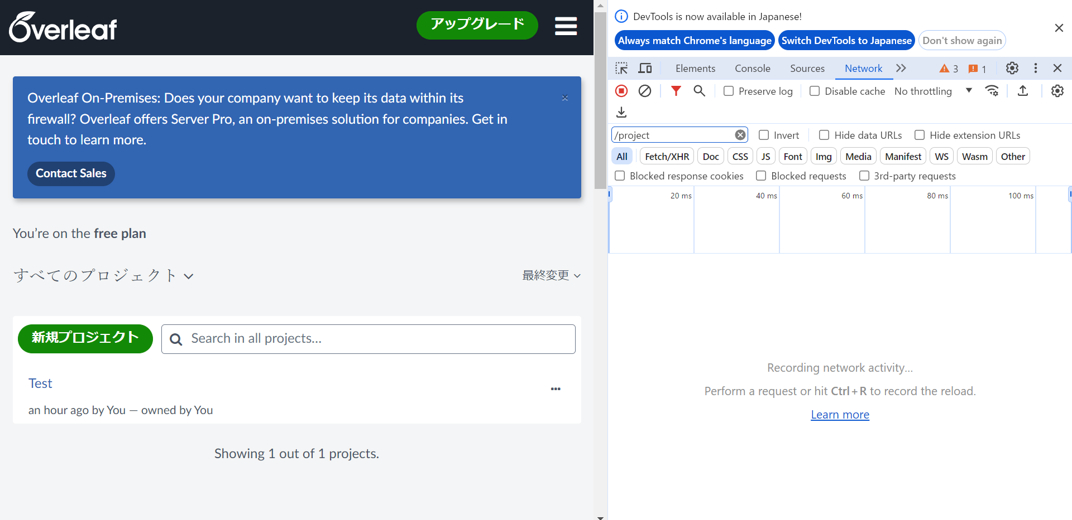Viewport: 1072px width, 520px height.
Task: Filter requests by Fetch/XHR
Action: [667, 157]
